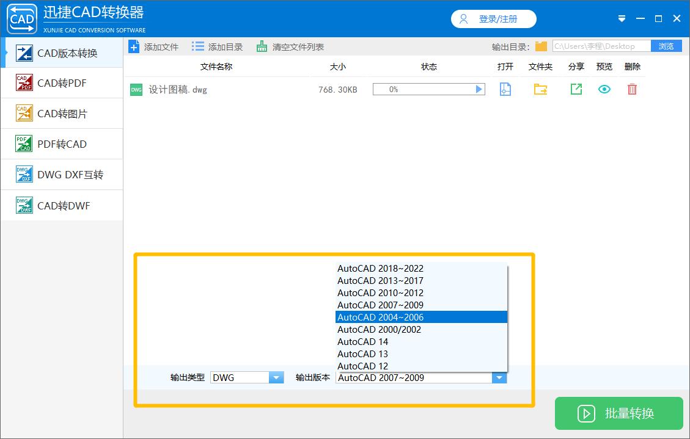Viewport: 690px width, 439px height.
Task: Open the 登录/注册 login dialog
Action: (x=493, y=19)
